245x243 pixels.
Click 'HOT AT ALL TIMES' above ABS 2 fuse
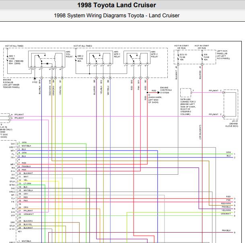(x=82, y=46)
